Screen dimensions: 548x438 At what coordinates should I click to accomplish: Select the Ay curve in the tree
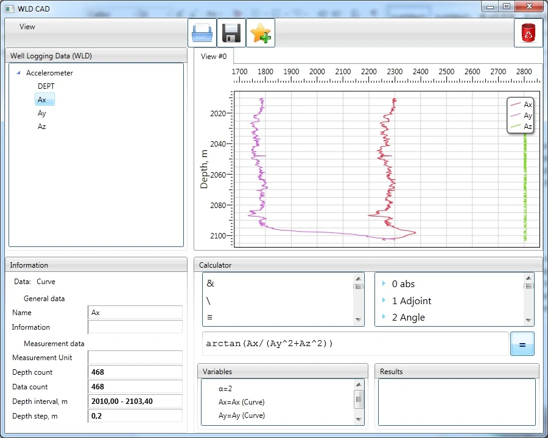coord(42,113)
